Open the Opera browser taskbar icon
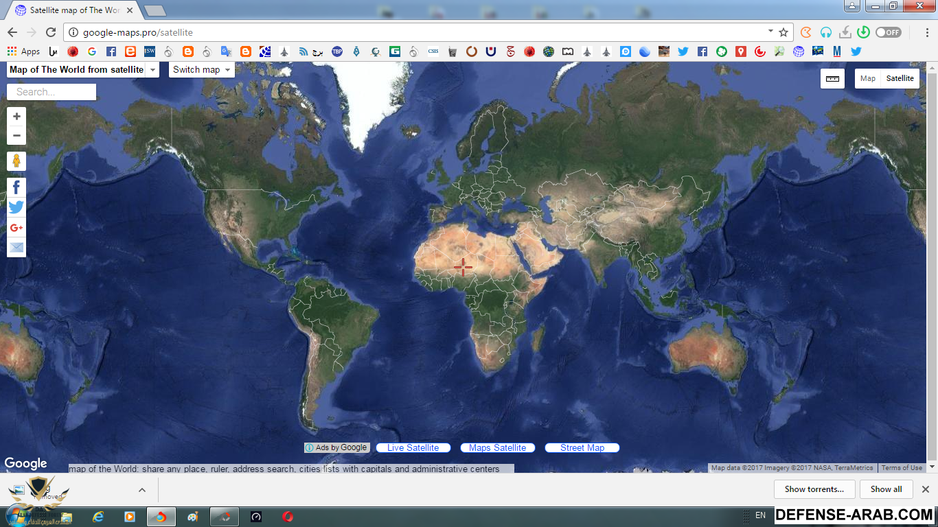Image resolution: width=938 pixels, height=527 pixels. point(288,516)
